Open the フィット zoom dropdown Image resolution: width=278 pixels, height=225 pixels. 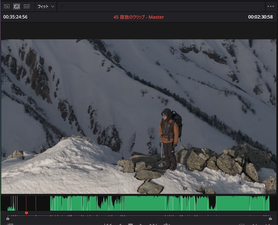(46, 7)
